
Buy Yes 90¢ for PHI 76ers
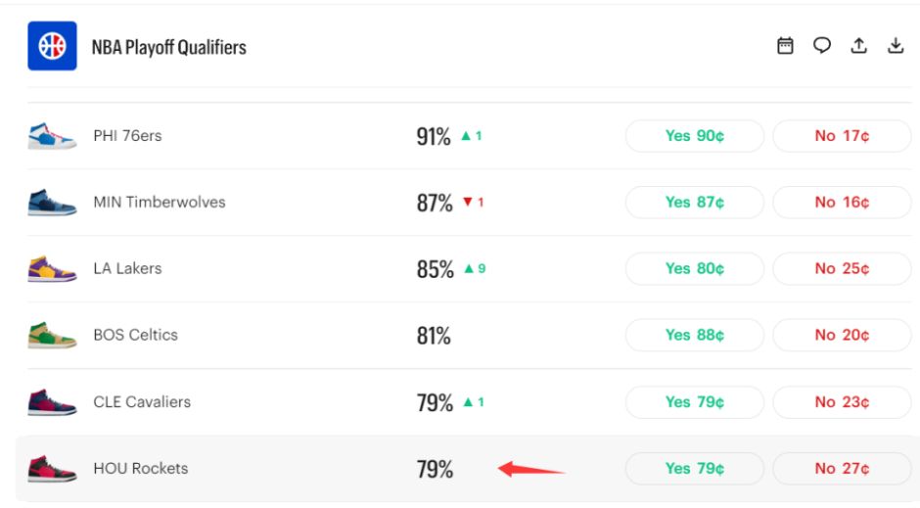click(695, 136)
